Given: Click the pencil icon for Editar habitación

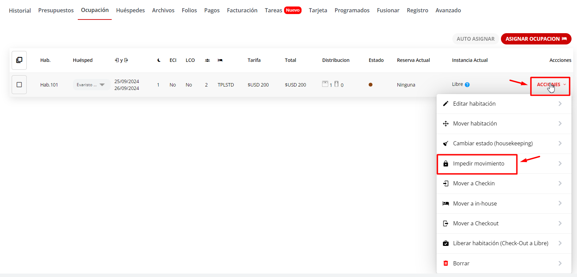Looking at the screenshot, I should click(446, 104).
